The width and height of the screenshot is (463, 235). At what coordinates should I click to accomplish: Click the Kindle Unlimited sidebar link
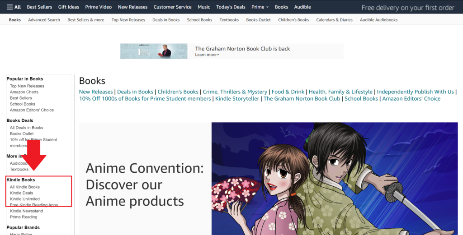[x=25, y=199]
